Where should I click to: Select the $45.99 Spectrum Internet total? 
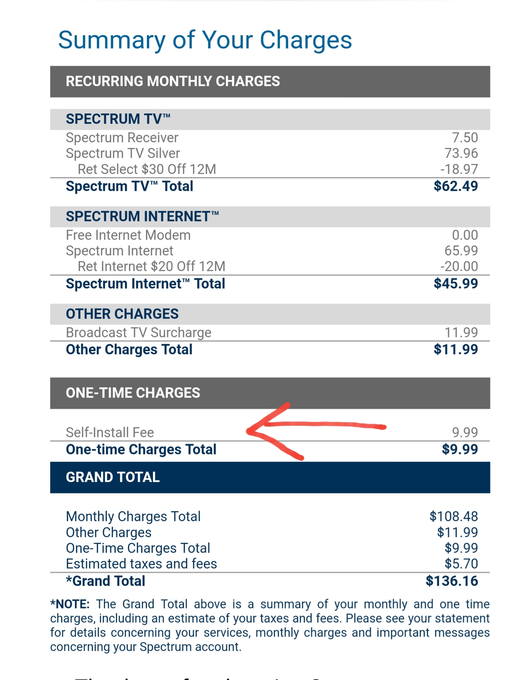[x=456, y=284]
